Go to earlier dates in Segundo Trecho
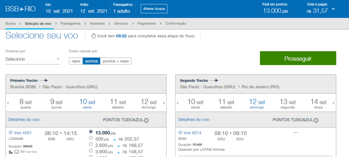The height and width of the screenshot is (157, 349). pyautogui.click(x=178, y=103)
